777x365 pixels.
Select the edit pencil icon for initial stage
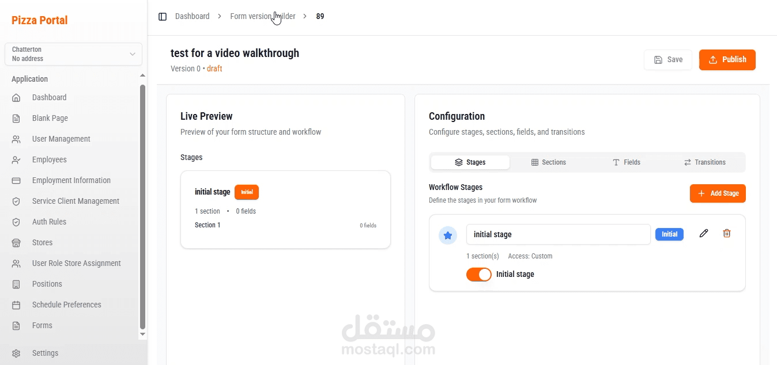click(703, 233)
